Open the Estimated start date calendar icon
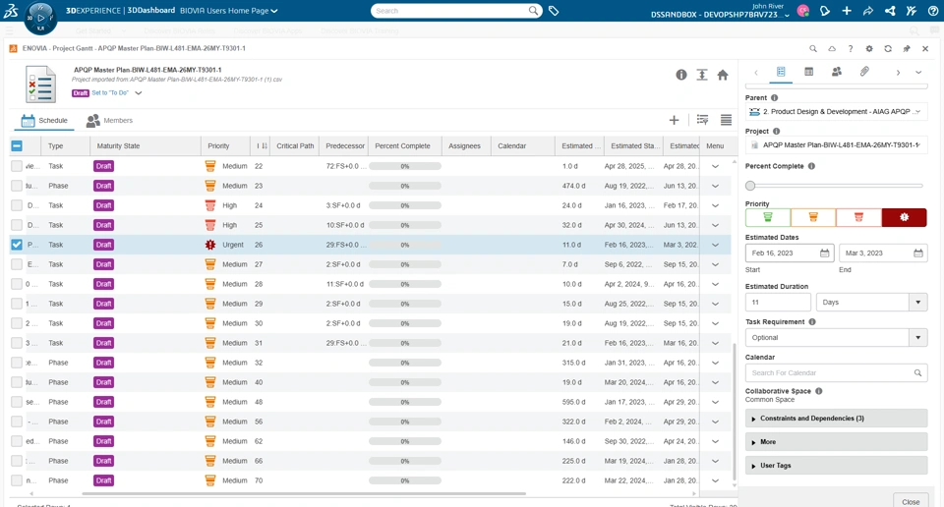Viewport: 944px width, 507px height. (824, 253)
